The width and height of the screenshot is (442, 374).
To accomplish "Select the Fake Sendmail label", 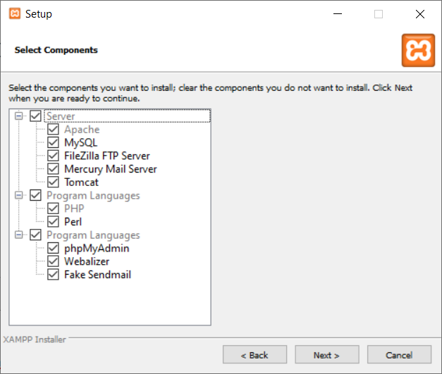I will (x=97, y=275).
